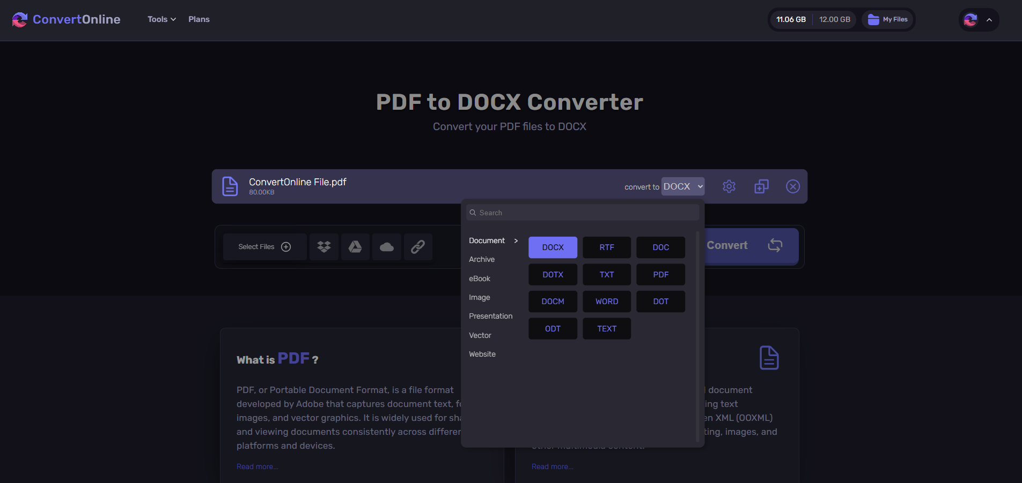The height and width of the screenshot is (483, 1022).
Task: Click the Google Drive upload icon
Action: (355, 247)
